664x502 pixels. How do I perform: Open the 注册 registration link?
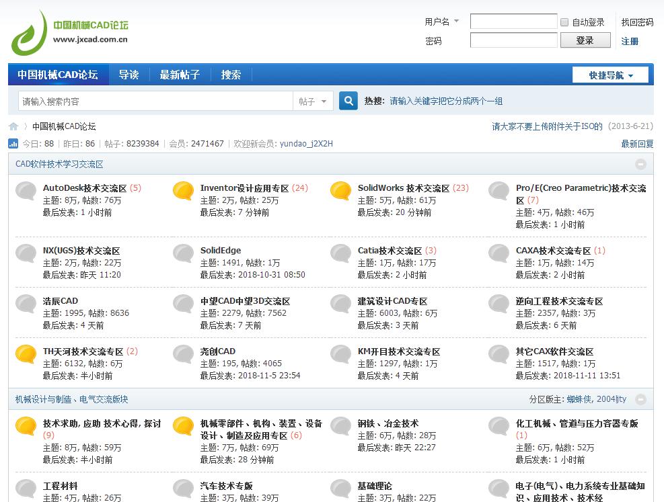click(x=630, y=41)
